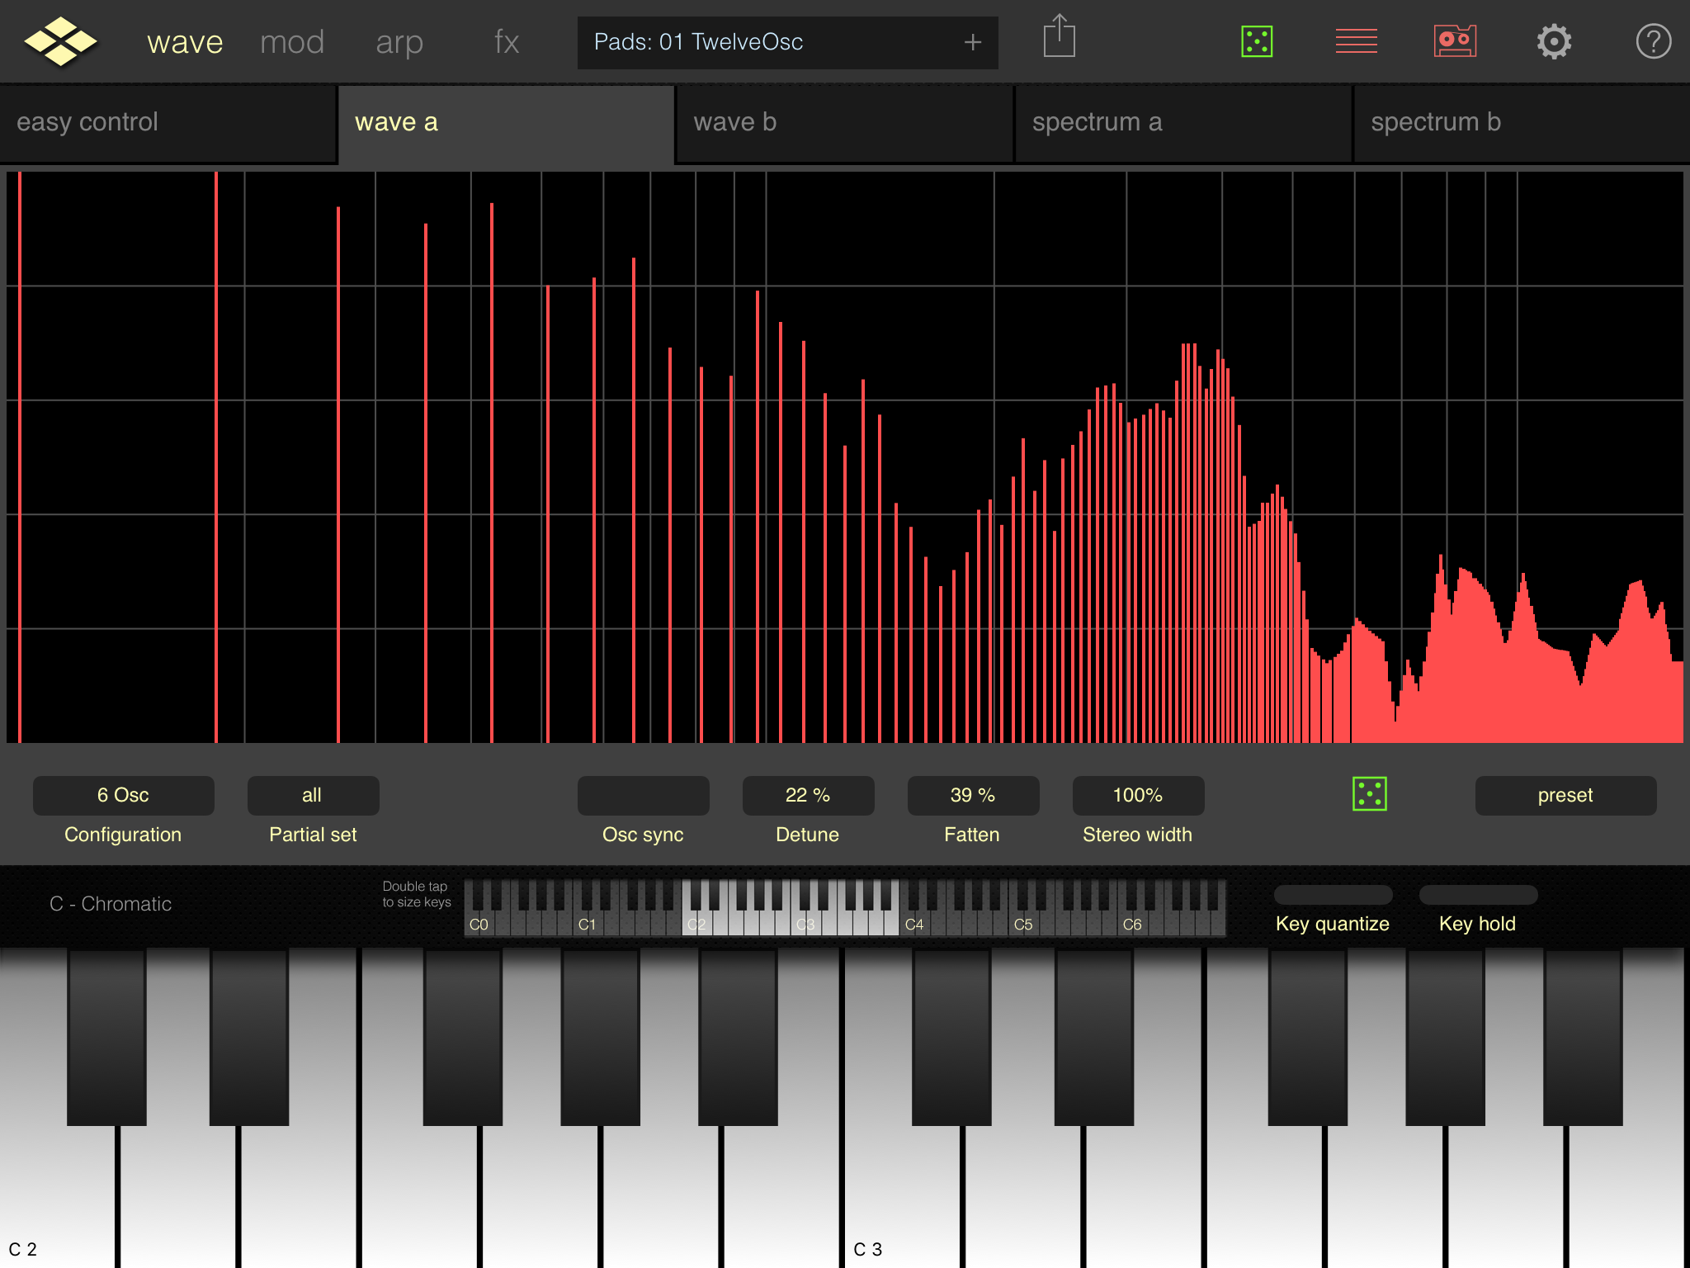
Task: Open the red lines ribbon controller icon
Action: (1356, 41)
